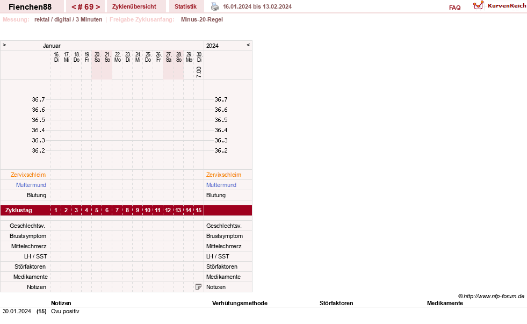Click cycle day 14 in Zyklustag row
This screenshot has height=324, width=527.
coord(188,210)
